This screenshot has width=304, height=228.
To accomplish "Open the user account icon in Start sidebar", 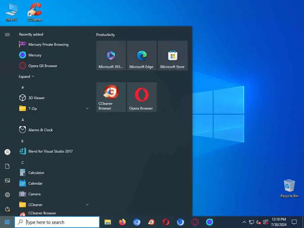I will 7,152.
